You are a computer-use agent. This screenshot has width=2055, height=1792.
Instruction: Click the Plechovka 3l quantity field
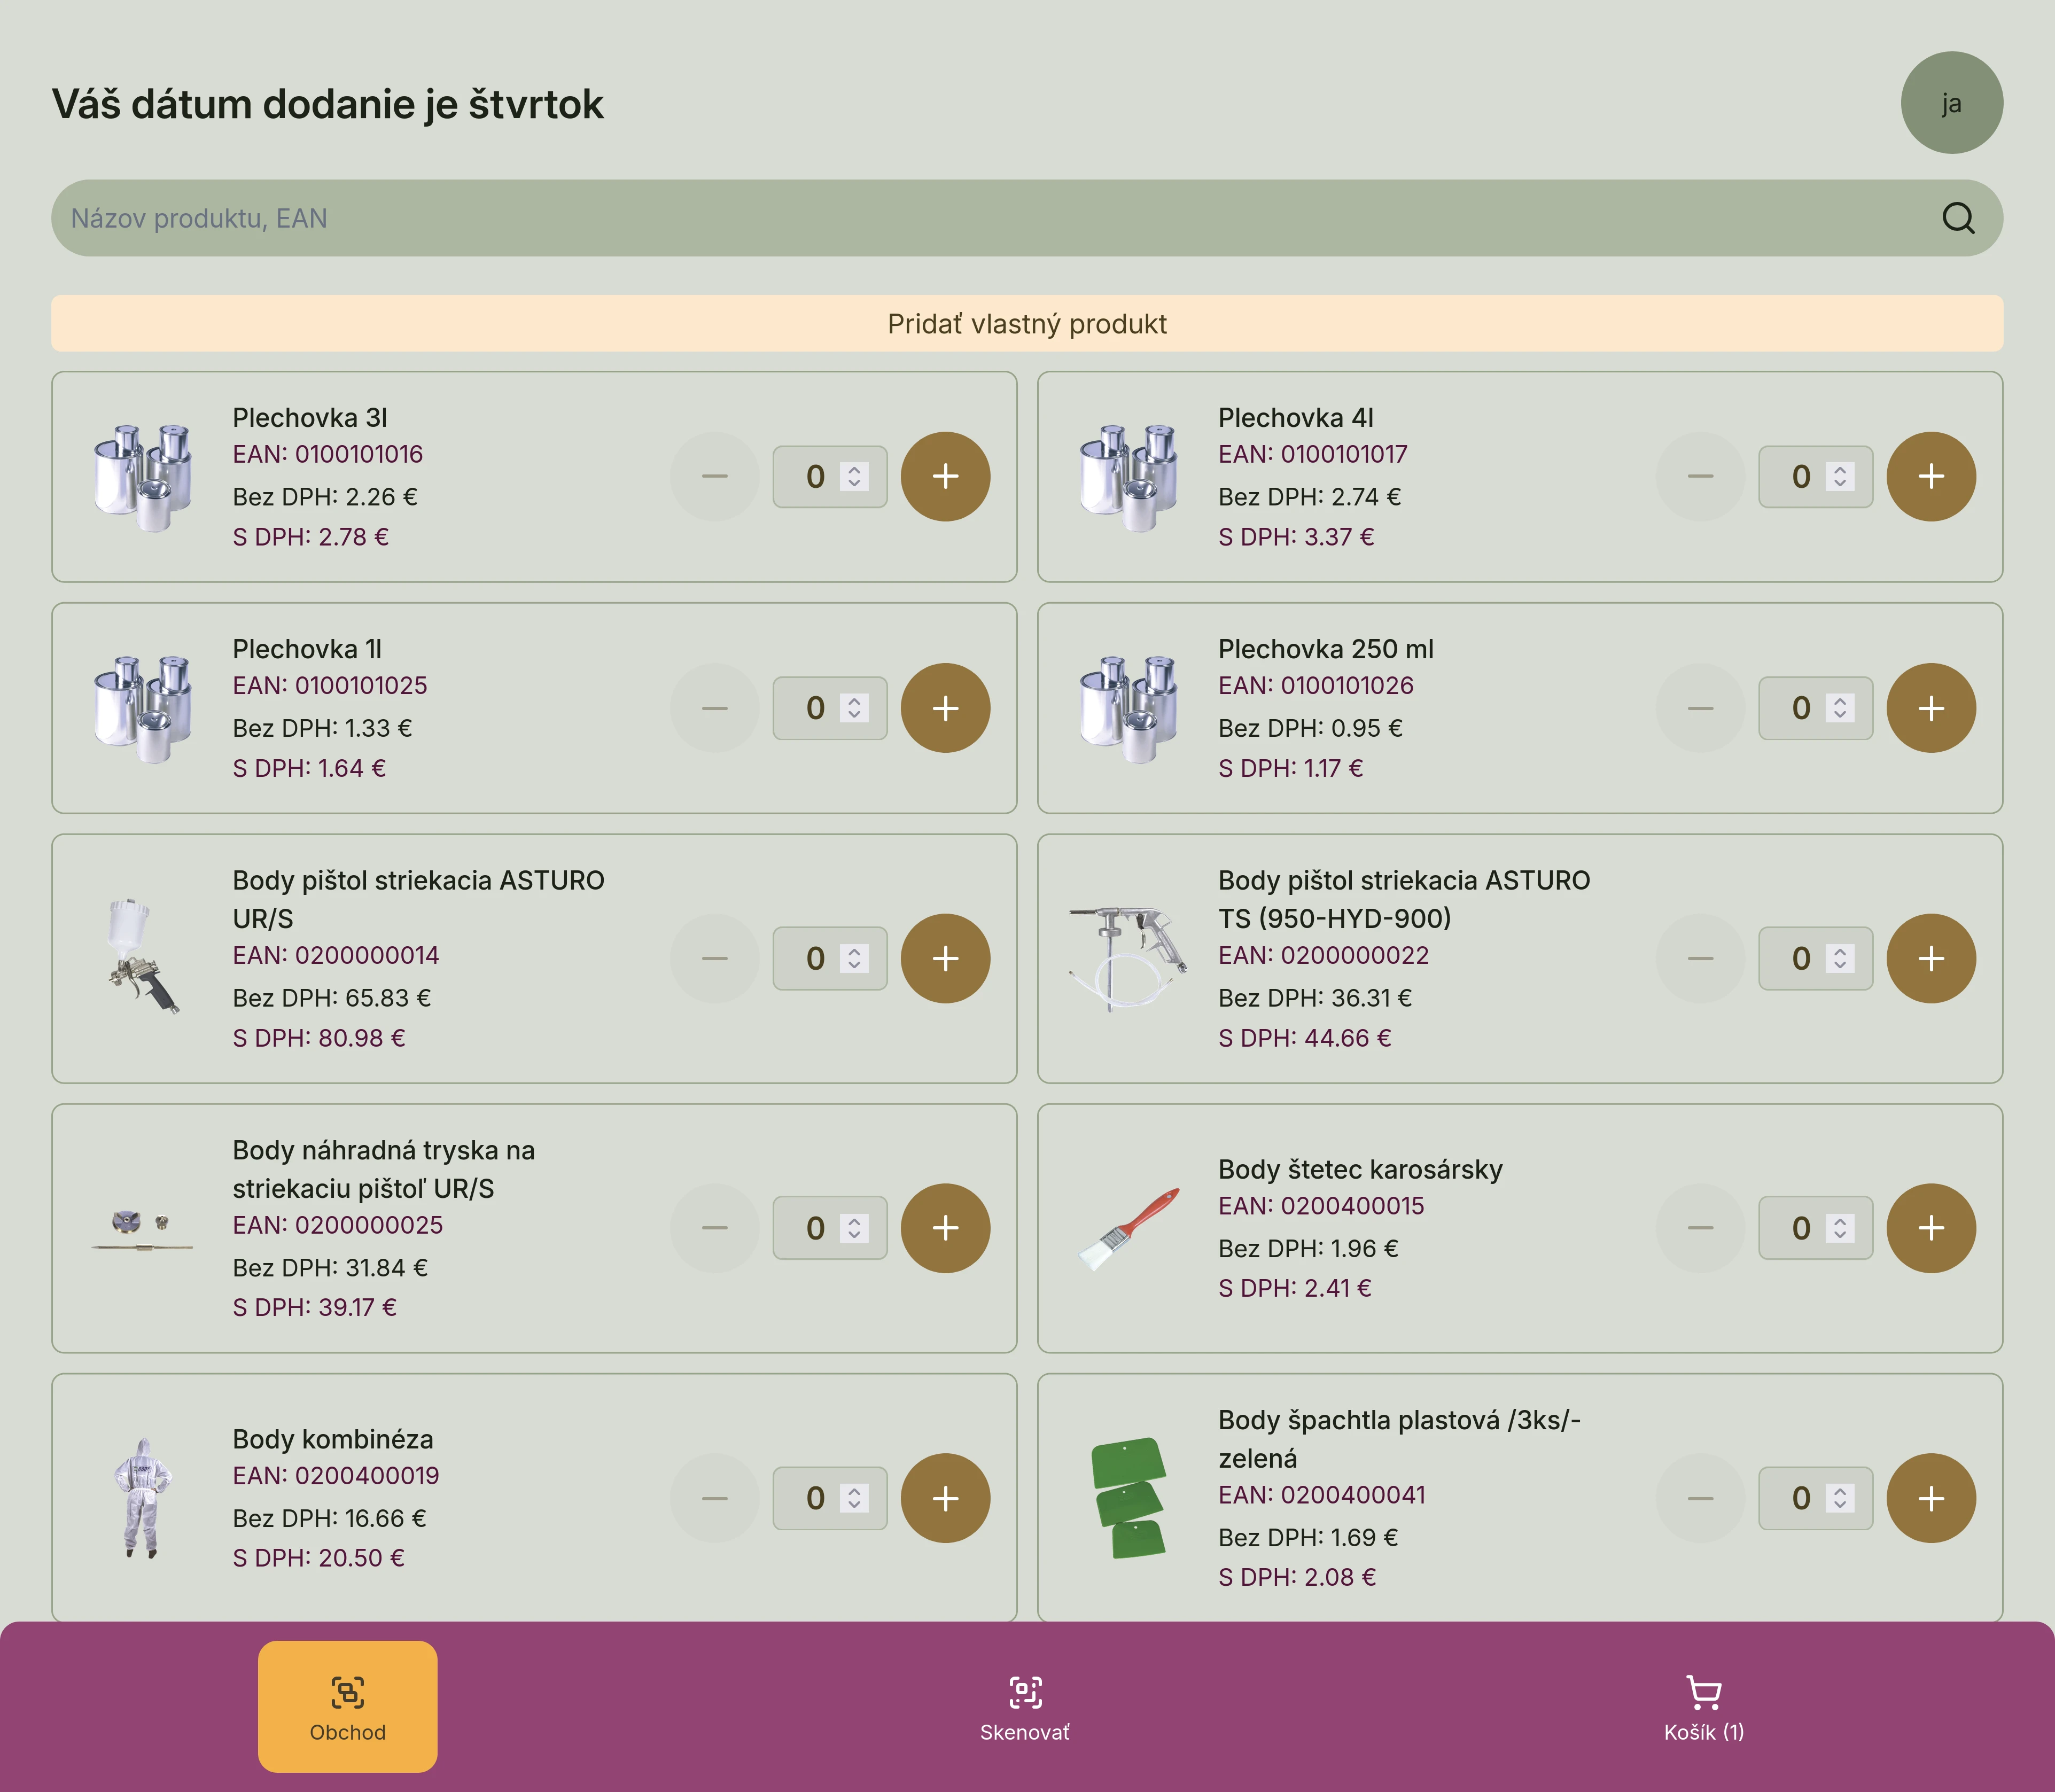829,477
